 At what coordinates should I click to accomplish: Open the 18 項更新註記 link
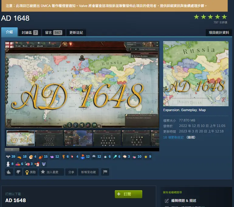coord(173,137)
